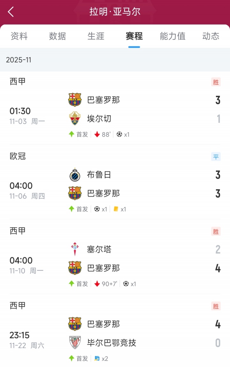Tap assist icon in Bilbao match

[x=97, y=359]
